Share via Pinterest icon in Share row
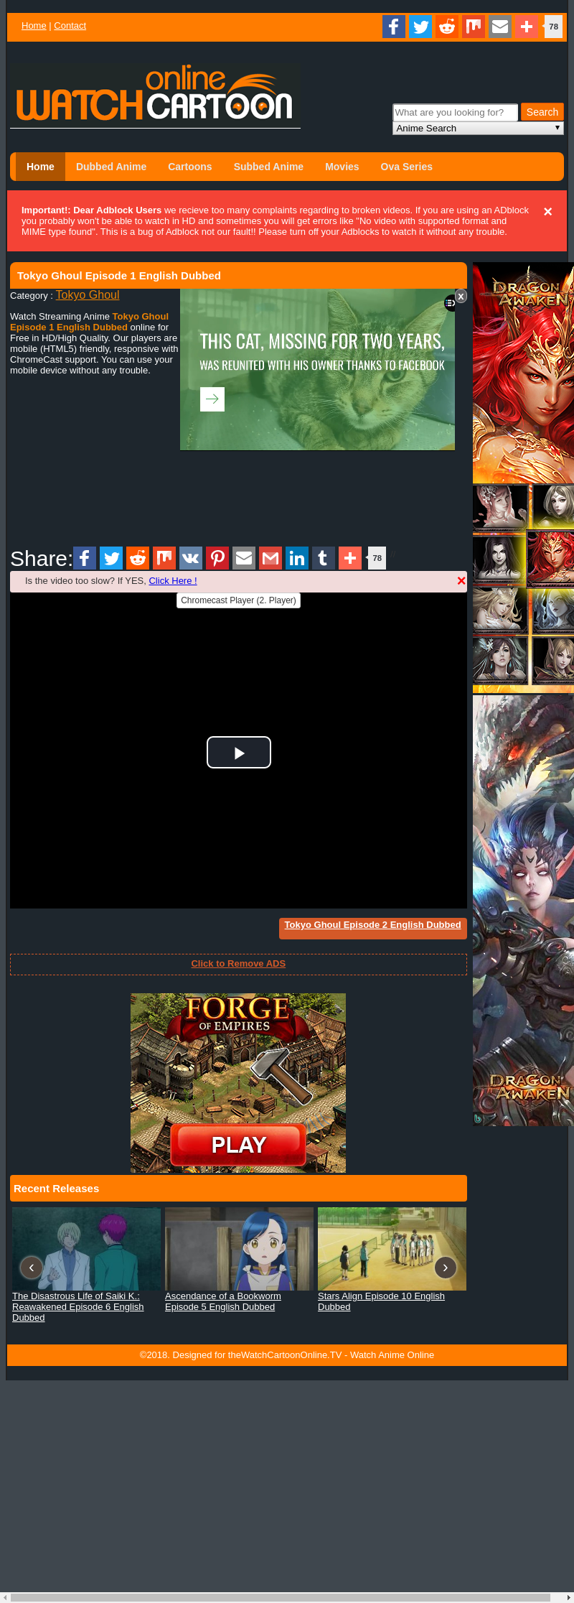This screenshot has height=1603, width=574. pyautogui.click(x=217, y=558)
